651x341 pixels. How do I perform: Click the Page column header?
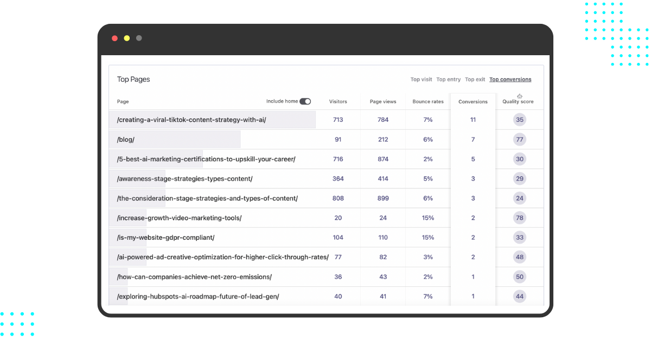click(123, 101)
